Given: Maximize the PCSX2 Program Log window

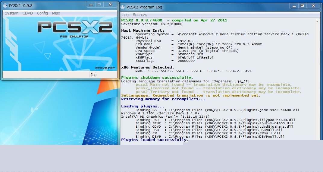Looking at the screenshot, I should 302,6.
